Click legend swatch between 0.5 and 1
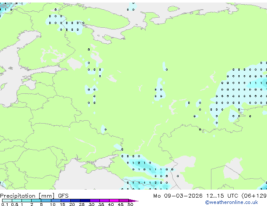The width and height of the screenshot is (267, 206). point(17,201)
